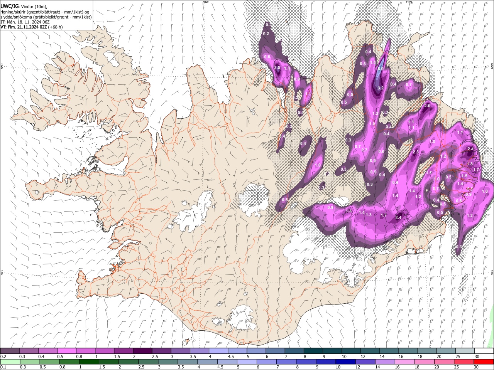
Task: Select the 3.2 snowfall value on the map
Action: pyautogui.click(x=380, y=88)
